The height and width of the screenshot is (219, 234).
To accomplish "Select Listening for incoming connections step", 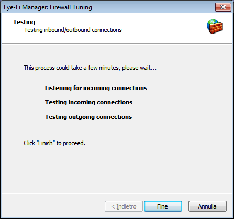I will coord(96,88).
